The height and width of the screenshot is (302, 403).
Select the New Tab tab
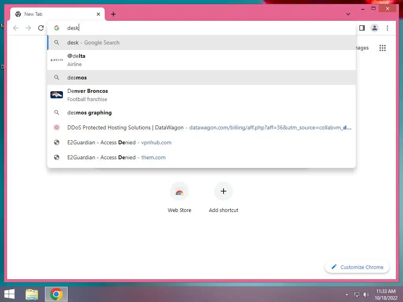pos(57,14)
